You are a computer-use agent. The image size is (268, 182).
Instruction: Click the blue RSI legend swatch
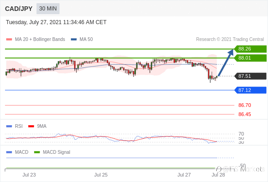pos(9,126)
